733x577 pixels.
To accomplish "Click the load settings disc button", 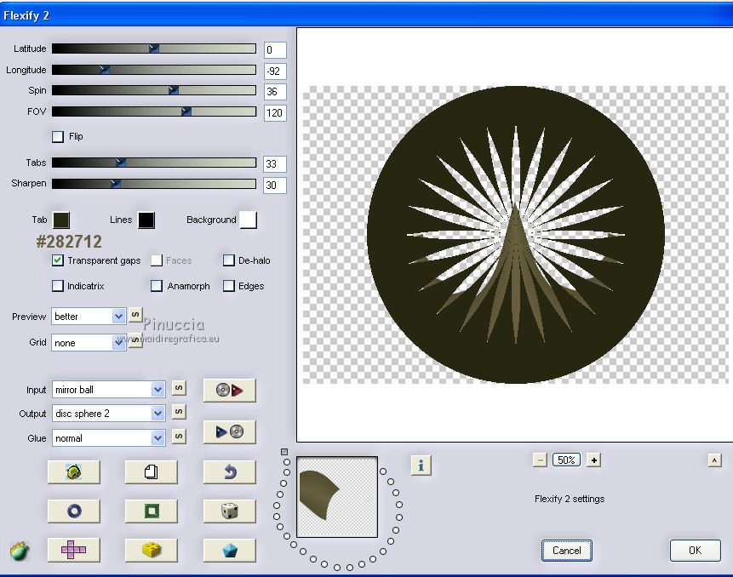I will coord(230,390).
